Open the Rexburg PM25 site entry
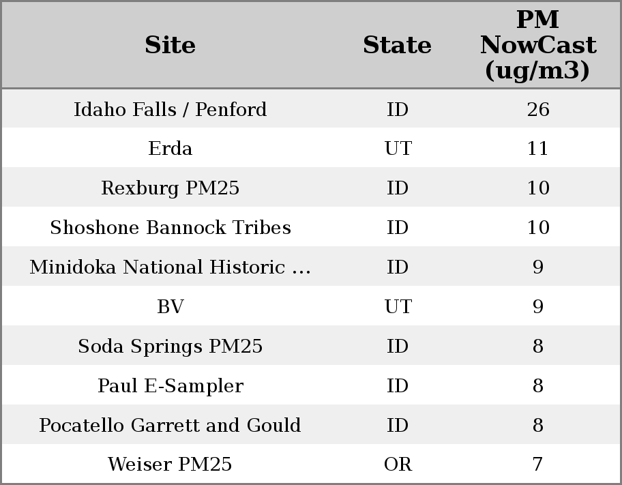The width and height of the screenshot is (622, 485). 170,188
